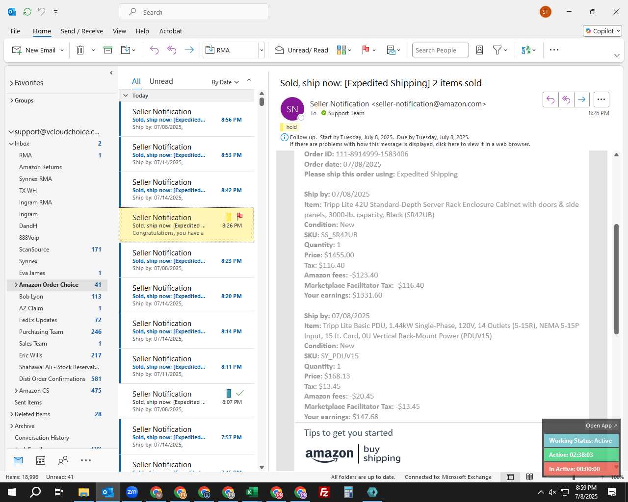628x502 pixels.
Task: Click the Search People field
Action: point(440,50)
